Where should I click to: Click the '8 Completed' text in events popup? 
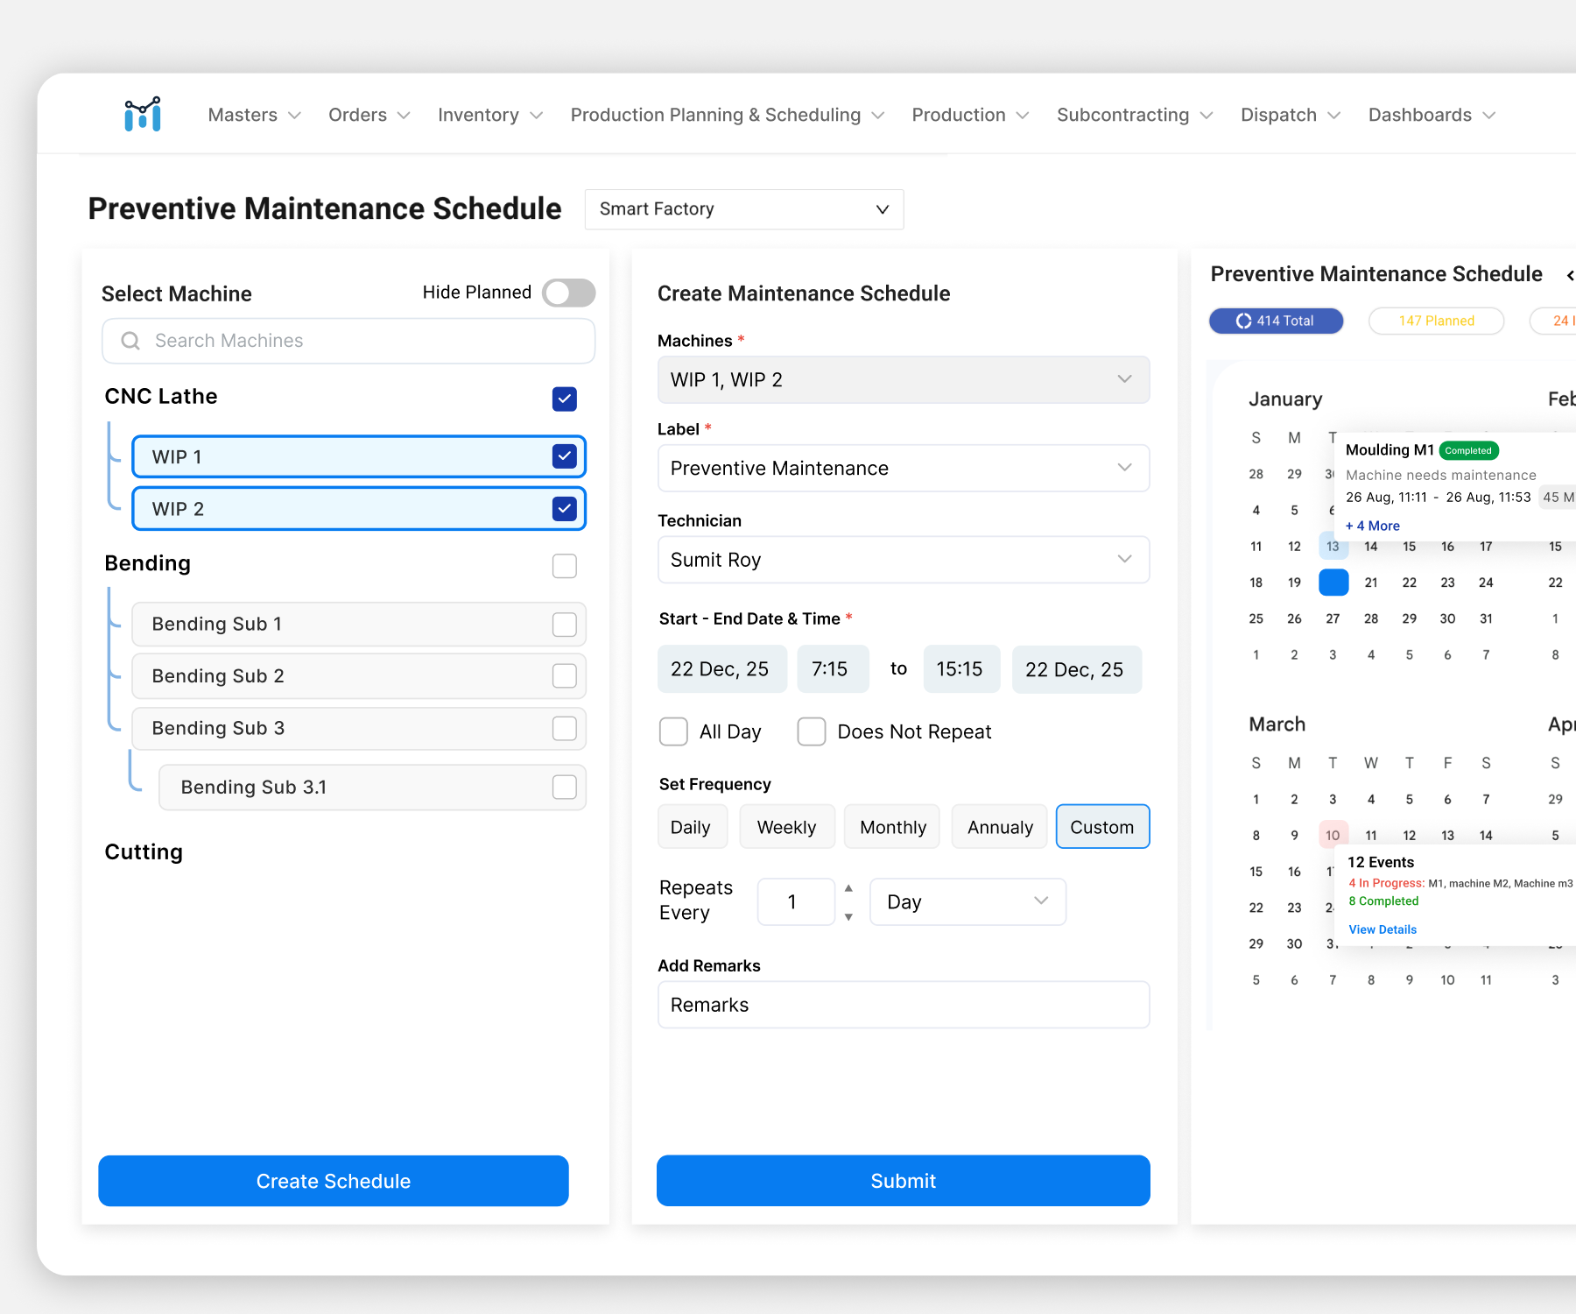pos(1383,901)
